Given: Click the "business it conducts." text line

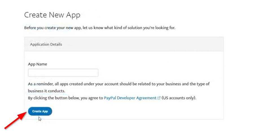Looking at the screenshot, I should click(47, 91).
